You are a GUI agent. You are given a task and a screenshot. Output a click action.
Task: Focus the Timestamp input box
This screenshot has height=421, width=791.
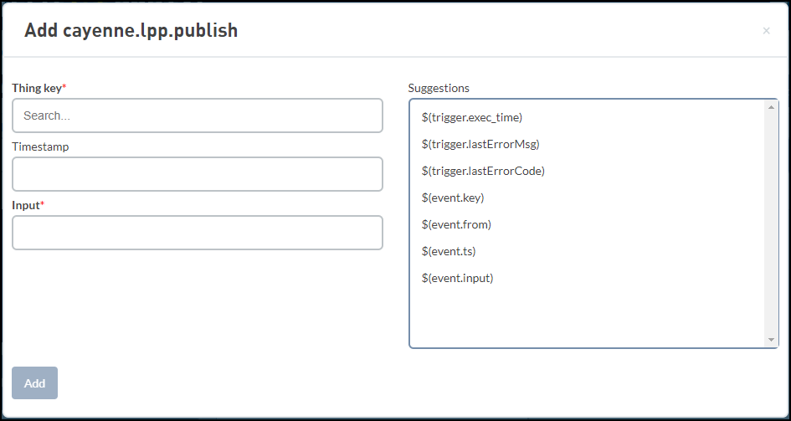[197, 174]
